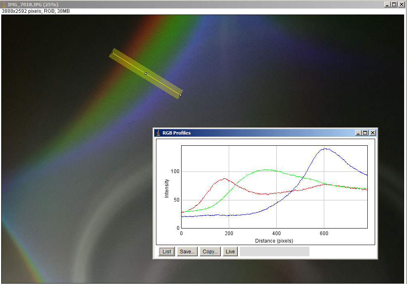407x284 pixels.
Task: Click the 'IMG_7018.JPG (25%)' title text
Action: (33, 5)
